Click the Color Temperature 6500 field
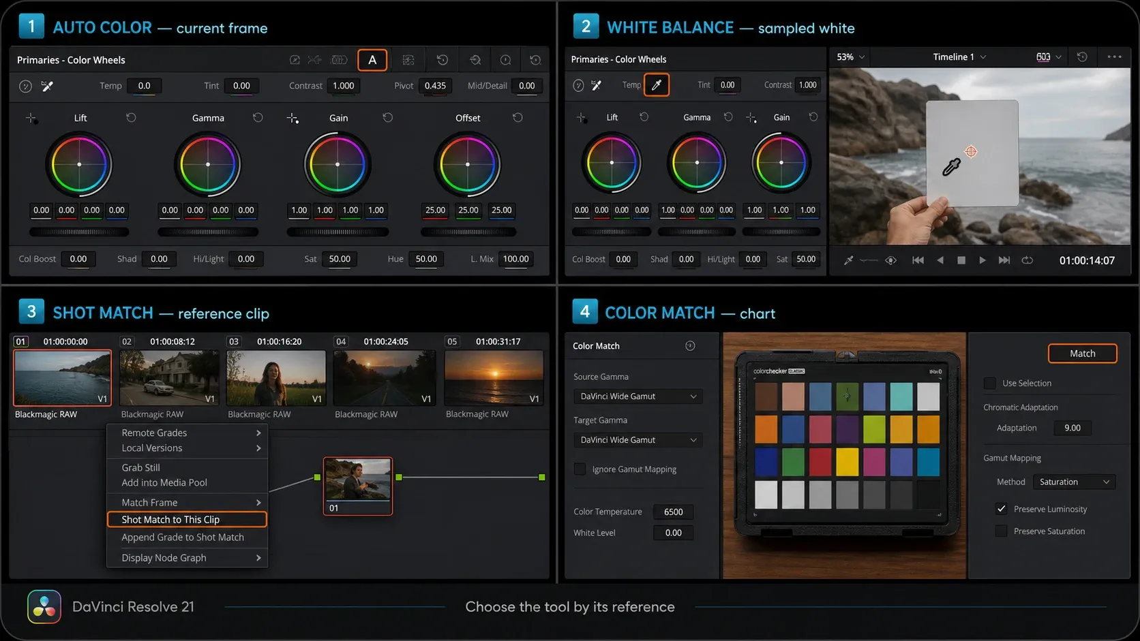Screen dimensions: 1140x641 (x=673, y=512)
